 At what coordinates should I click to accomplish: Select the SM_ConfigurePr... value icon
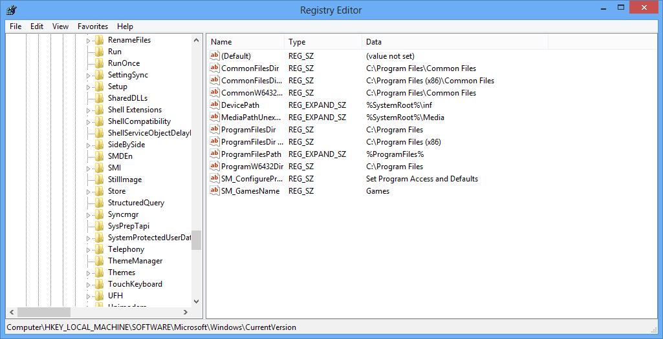coord(215,178)
